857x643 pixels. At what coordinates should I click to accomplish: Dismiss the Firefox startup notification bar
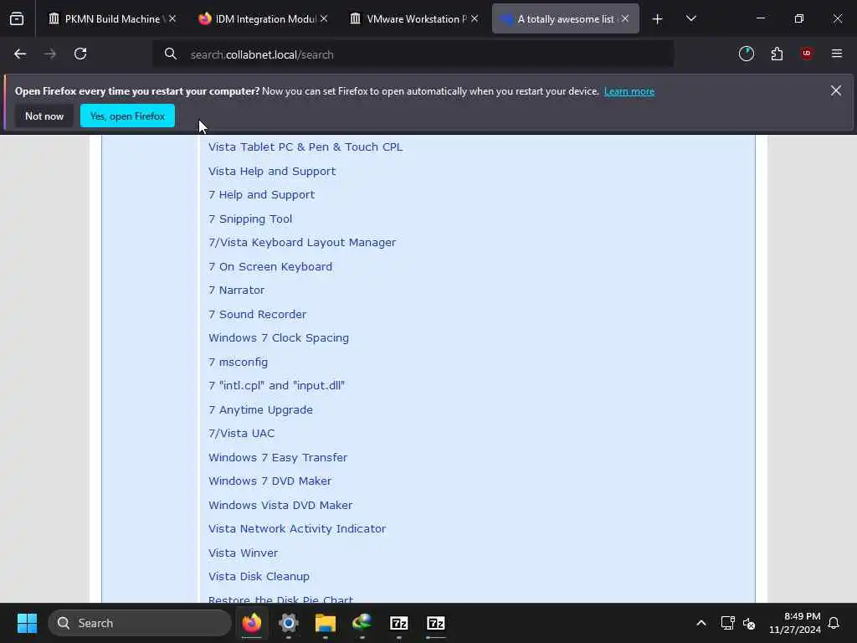[836, 90]
